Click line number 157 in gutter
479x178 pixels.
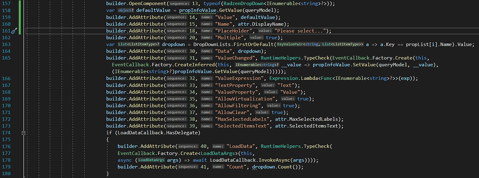[6, 4]
